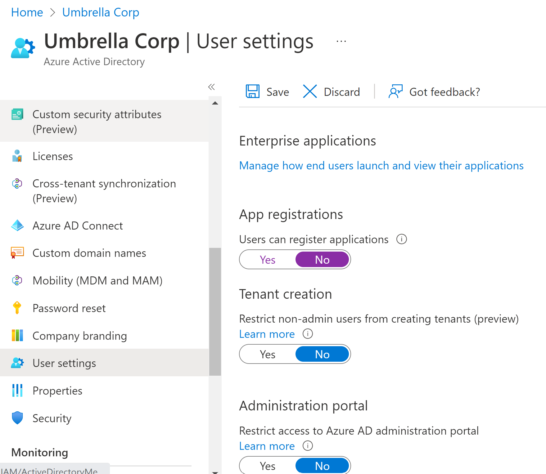This screenshot has width=546, height=474.
Task: Set Users can register applications to Yes
Action: point(267,259)
